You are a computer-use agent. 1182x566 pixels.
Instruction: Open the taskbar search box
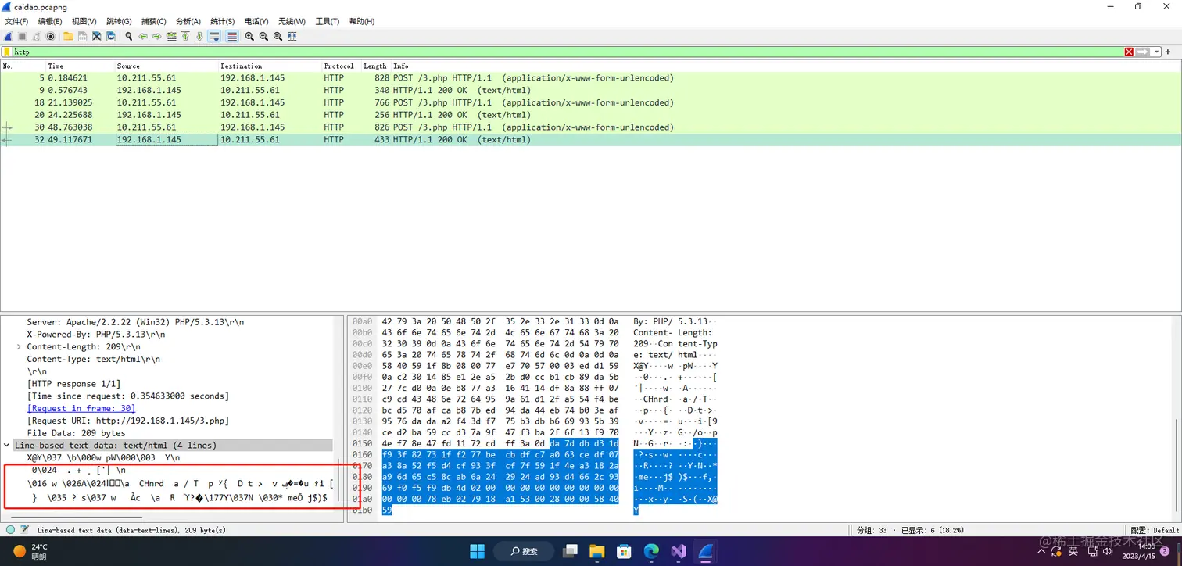[524, 551]
